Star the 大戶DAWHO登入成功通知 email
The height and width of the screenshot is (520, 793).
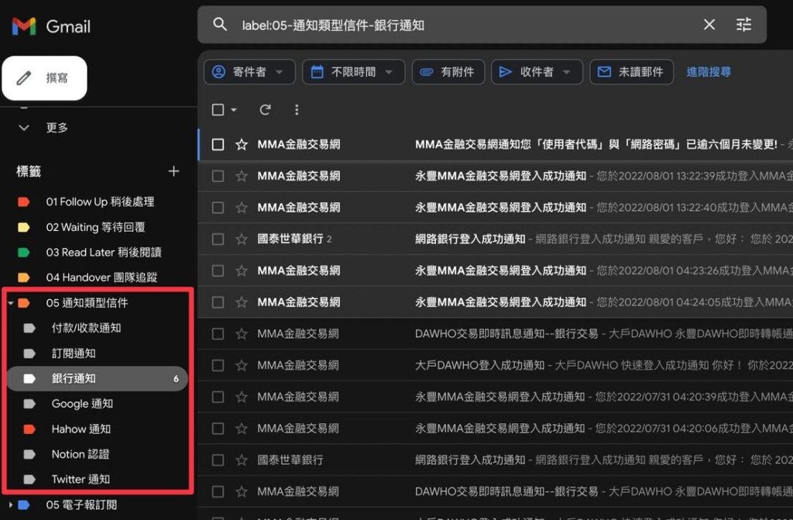point(242,365)
